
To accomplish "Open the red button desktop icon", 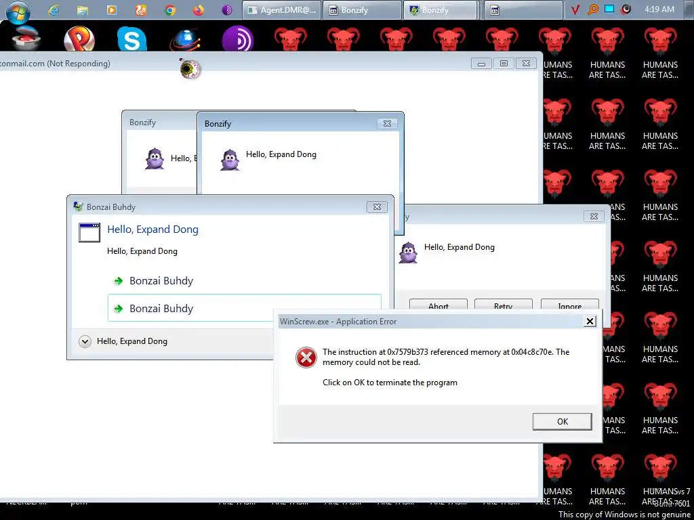I will pos(26,39).
